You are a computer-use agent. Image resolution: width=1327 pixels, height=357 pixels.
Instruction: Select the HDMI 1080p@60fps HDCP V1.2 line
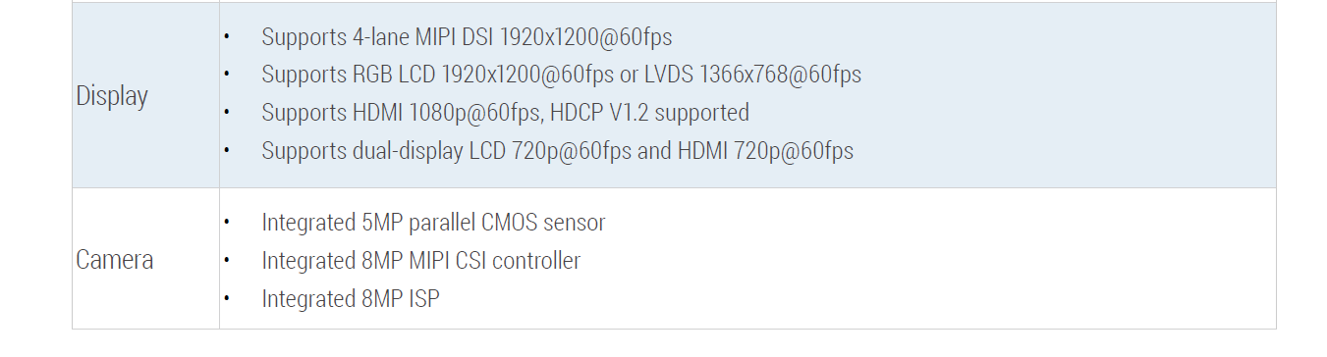(x=505, y=113)
